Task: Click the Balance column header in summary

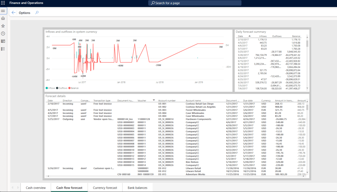Action: click(x=295, y=36)
